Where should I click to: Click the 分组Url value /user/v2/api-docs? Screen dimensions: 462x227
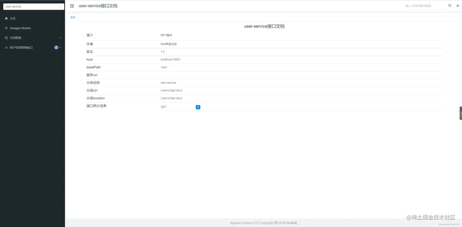pyautogui.click(x=171, y=90)
